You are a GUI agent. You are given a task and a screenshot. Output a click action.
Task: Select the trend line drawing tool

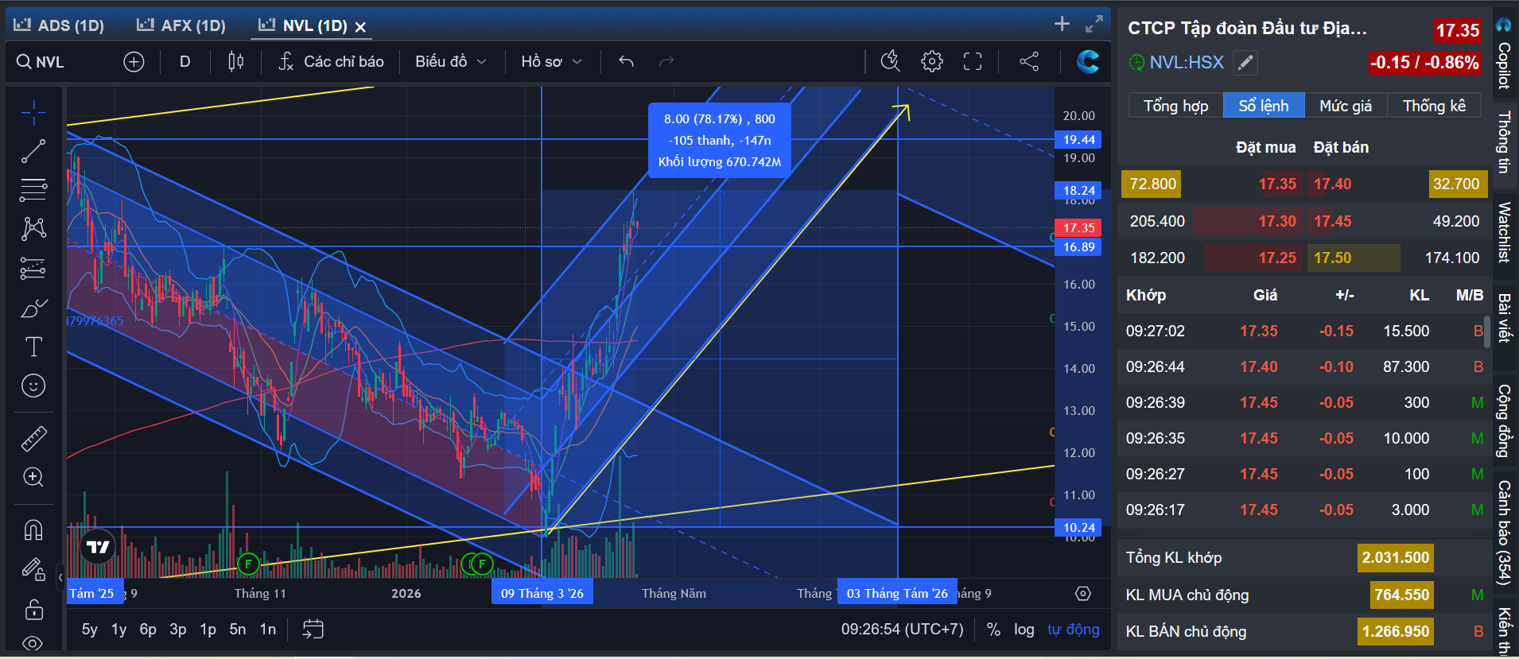[33, 151]
